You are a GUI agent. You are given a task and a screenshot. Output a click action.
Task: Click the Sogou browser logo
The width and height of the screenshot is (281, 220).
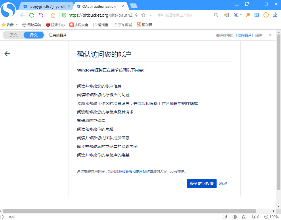8,9
